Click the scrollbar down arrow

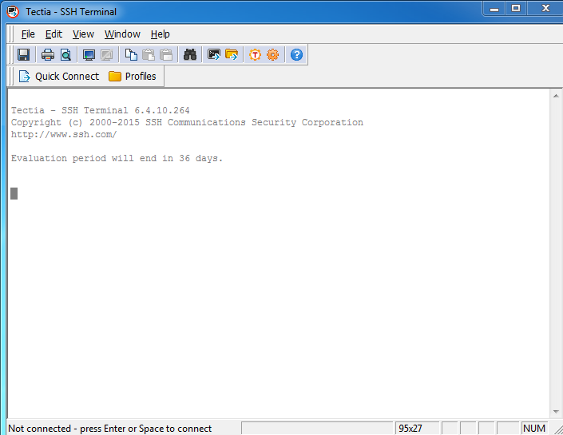(556, 412)
